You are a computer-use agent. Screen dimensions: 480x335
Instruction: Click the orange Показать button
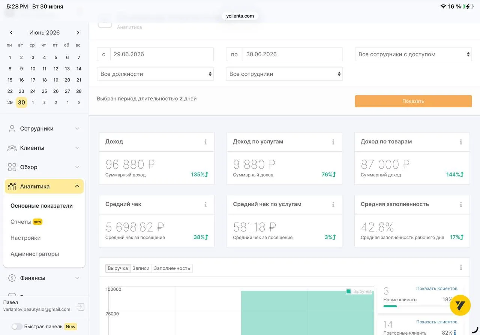coord(413,101)
